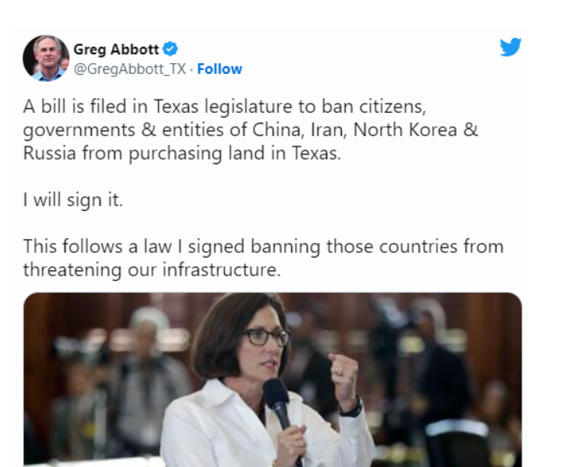
Task: Click the blue verified checkmark badge
Action: [x=170, y=49]
